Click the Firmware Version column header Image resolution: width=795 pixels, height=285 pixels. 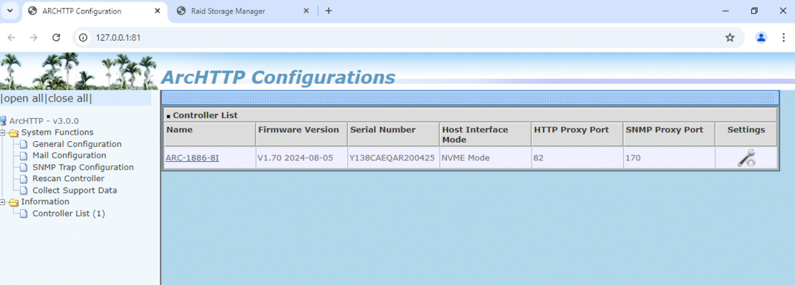coord(302,135)
